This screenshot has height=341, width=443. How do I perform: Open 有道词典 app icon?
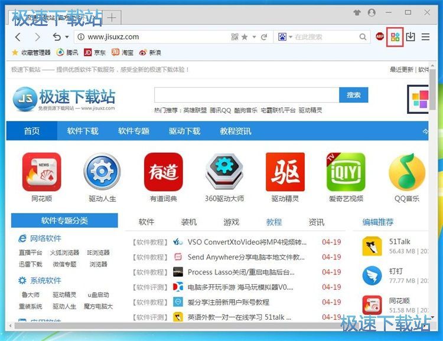[163, 172]
